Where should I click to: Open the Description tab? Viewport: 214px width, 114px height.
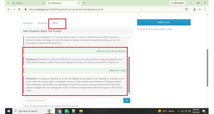click(28, 23)
